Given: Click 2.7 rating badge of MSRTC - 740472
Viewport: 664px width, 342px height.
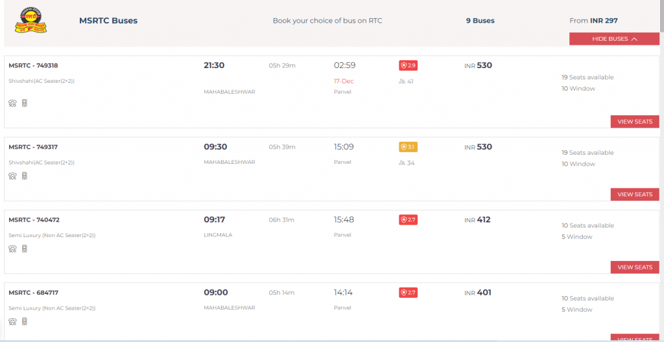Looking at the screenshot, I should click(409, 220).
